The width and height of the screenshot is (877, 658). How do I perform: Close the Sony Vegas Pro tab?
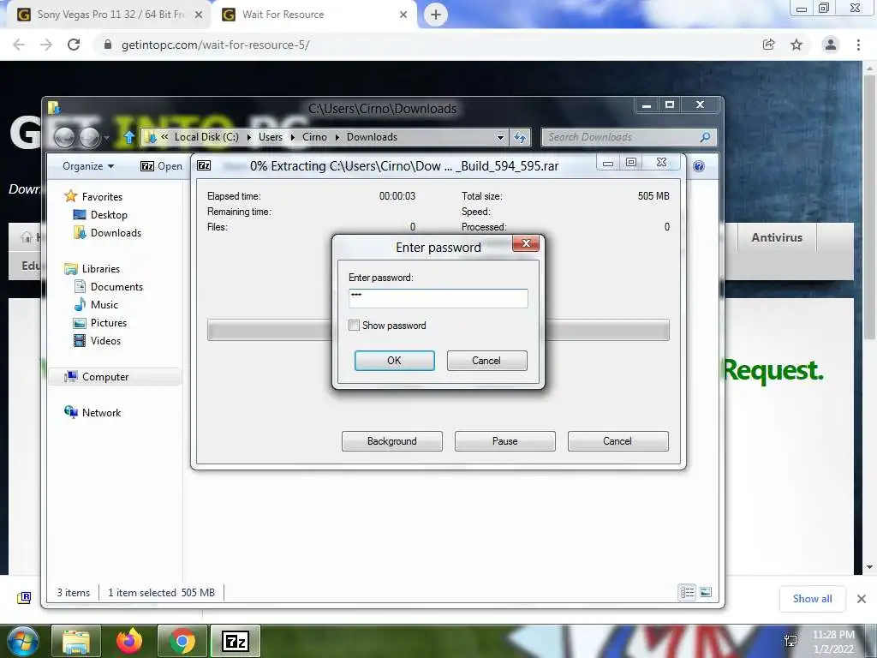click(199, 15)
